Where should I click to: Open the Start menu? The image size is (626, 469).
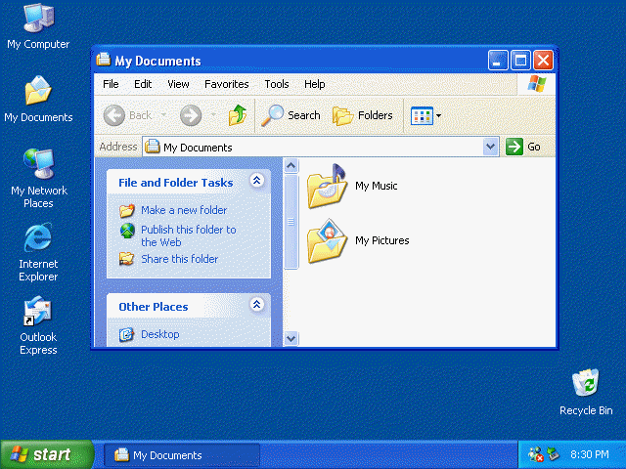click(47, 454)
